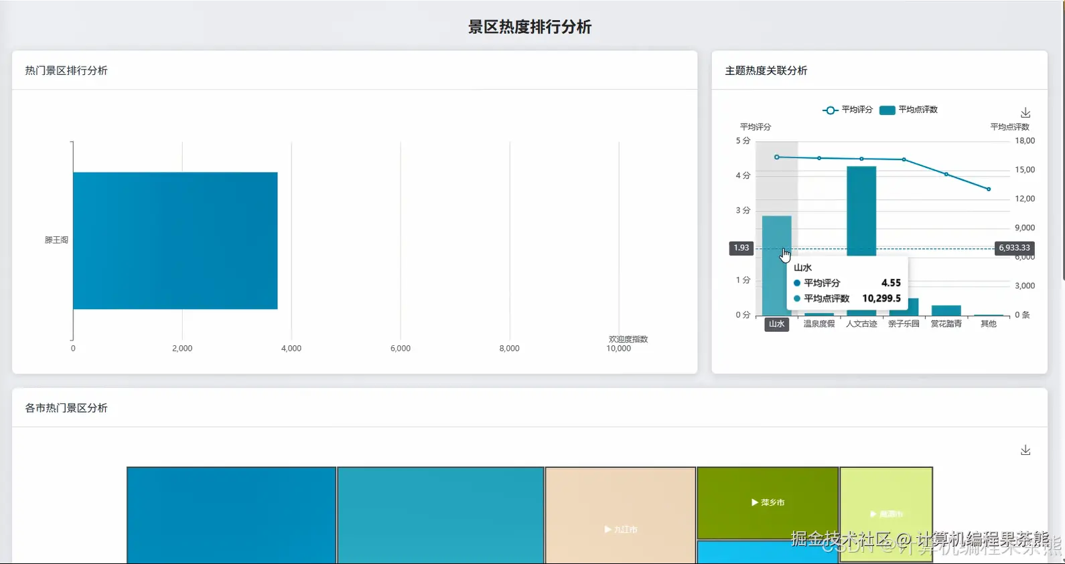Open the 九江市 treemap block
Viewport: 1065px width, 564px height.
(x=620, y=515)
